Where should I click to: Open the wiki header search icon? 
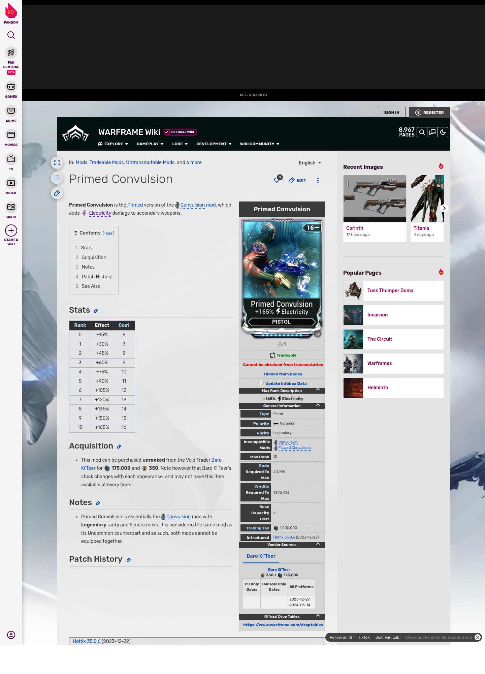(x=422, y=132)
